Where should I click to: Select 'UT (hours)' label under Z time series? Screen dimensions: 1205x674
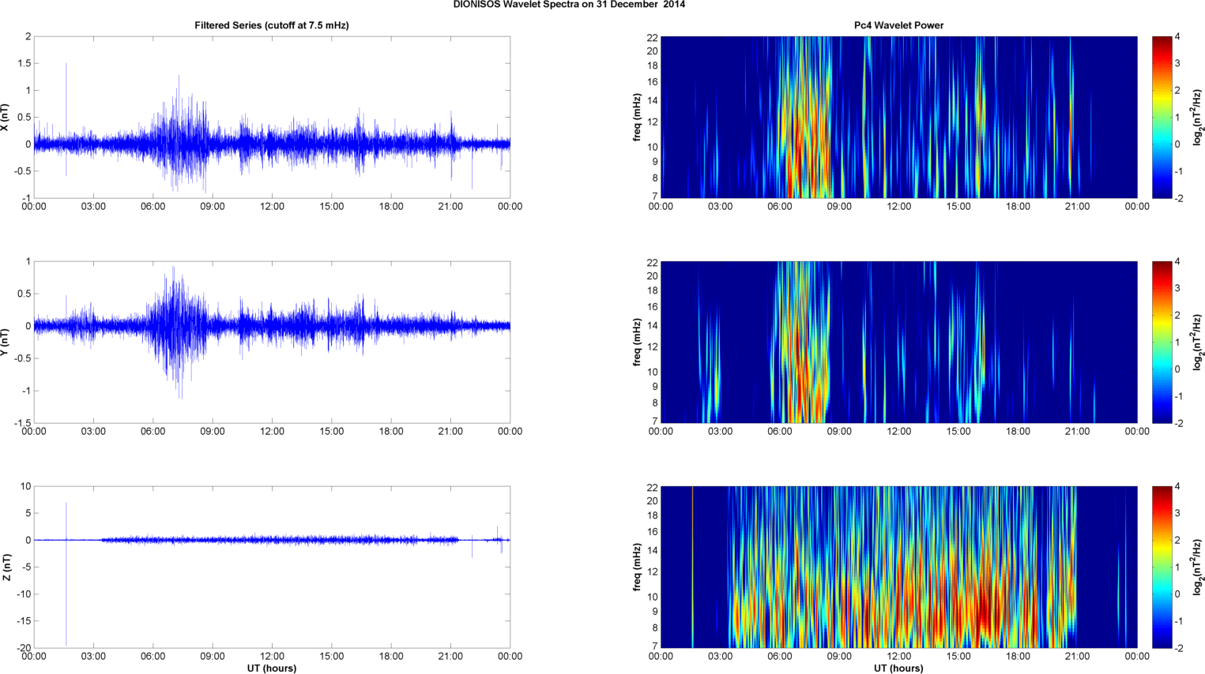pos(272,668)
